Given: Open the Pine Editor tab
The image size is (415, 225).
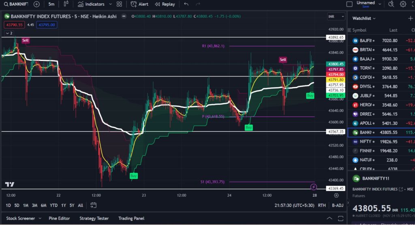Looking at the screenshot, I should pos(59,219).
